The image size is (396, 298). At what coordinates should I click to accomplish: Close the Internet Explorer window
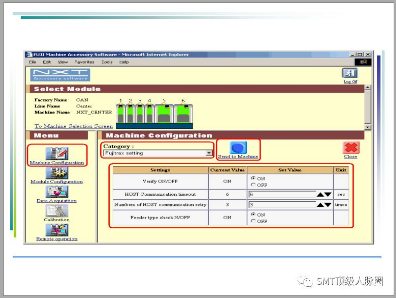coord(368,54)
